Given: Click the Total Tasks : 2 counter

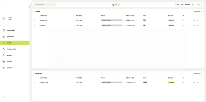Looking at the screenshot, I should [198, 12].
